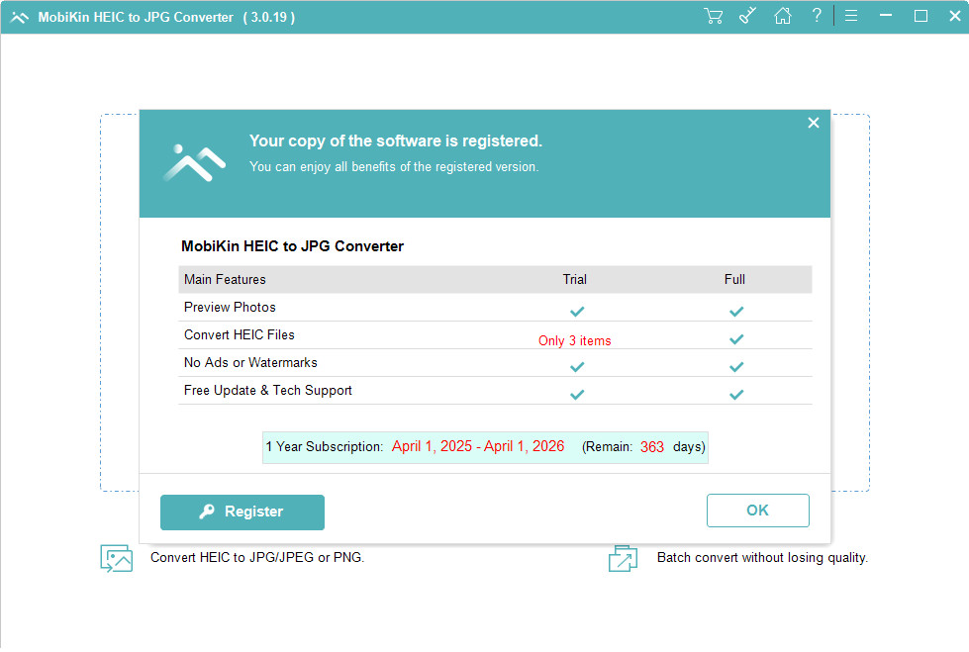The width and height of the screenshot is (969, 652).
Task: Click the 'Full' column header
Action: [734, 279]
